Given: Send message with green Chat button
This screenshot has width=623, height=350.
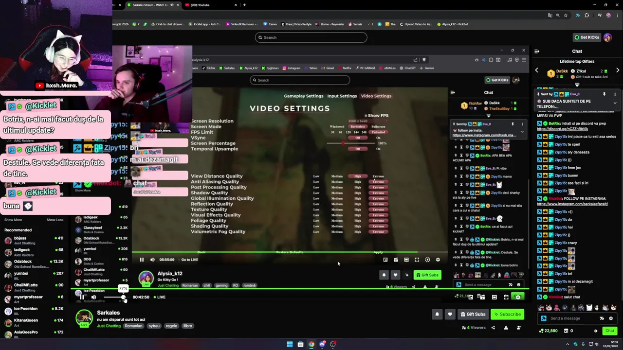Looking at the screenshot, I should pos(610,331).
